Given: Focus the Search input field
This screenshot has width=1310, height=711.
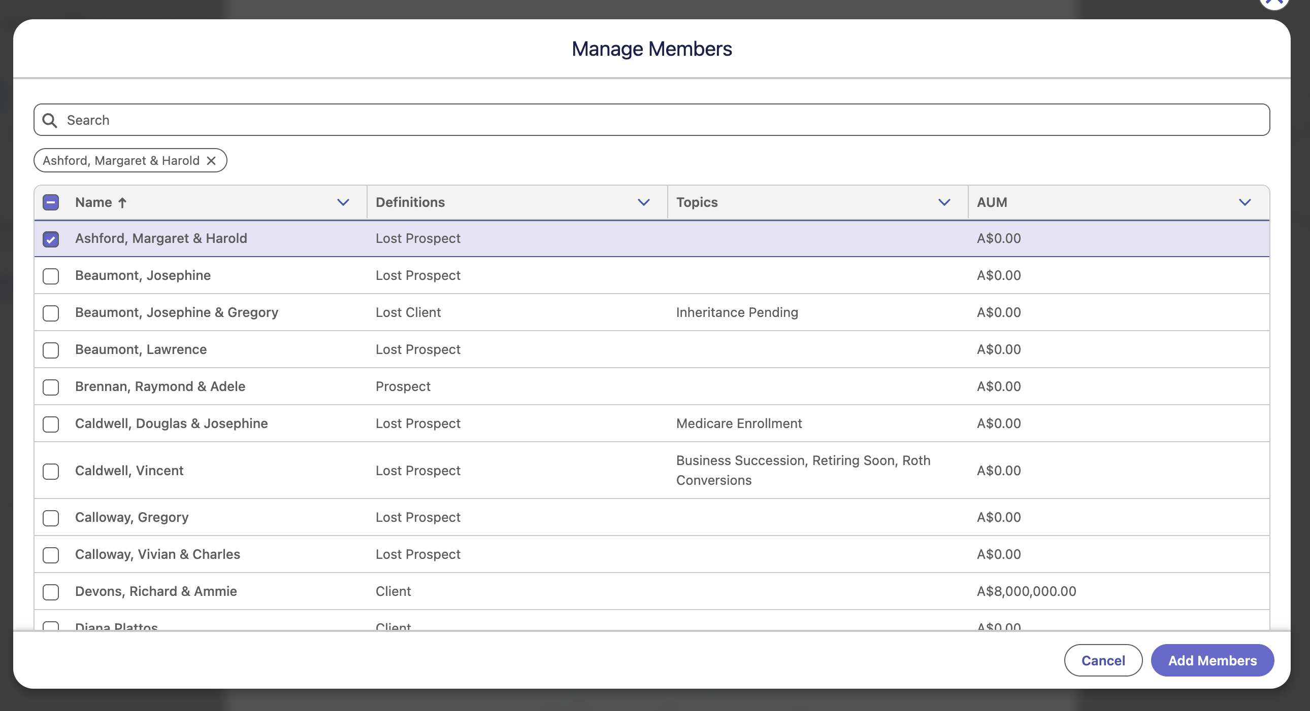Looking at the screenshot, I should click(x=651, y=120).
